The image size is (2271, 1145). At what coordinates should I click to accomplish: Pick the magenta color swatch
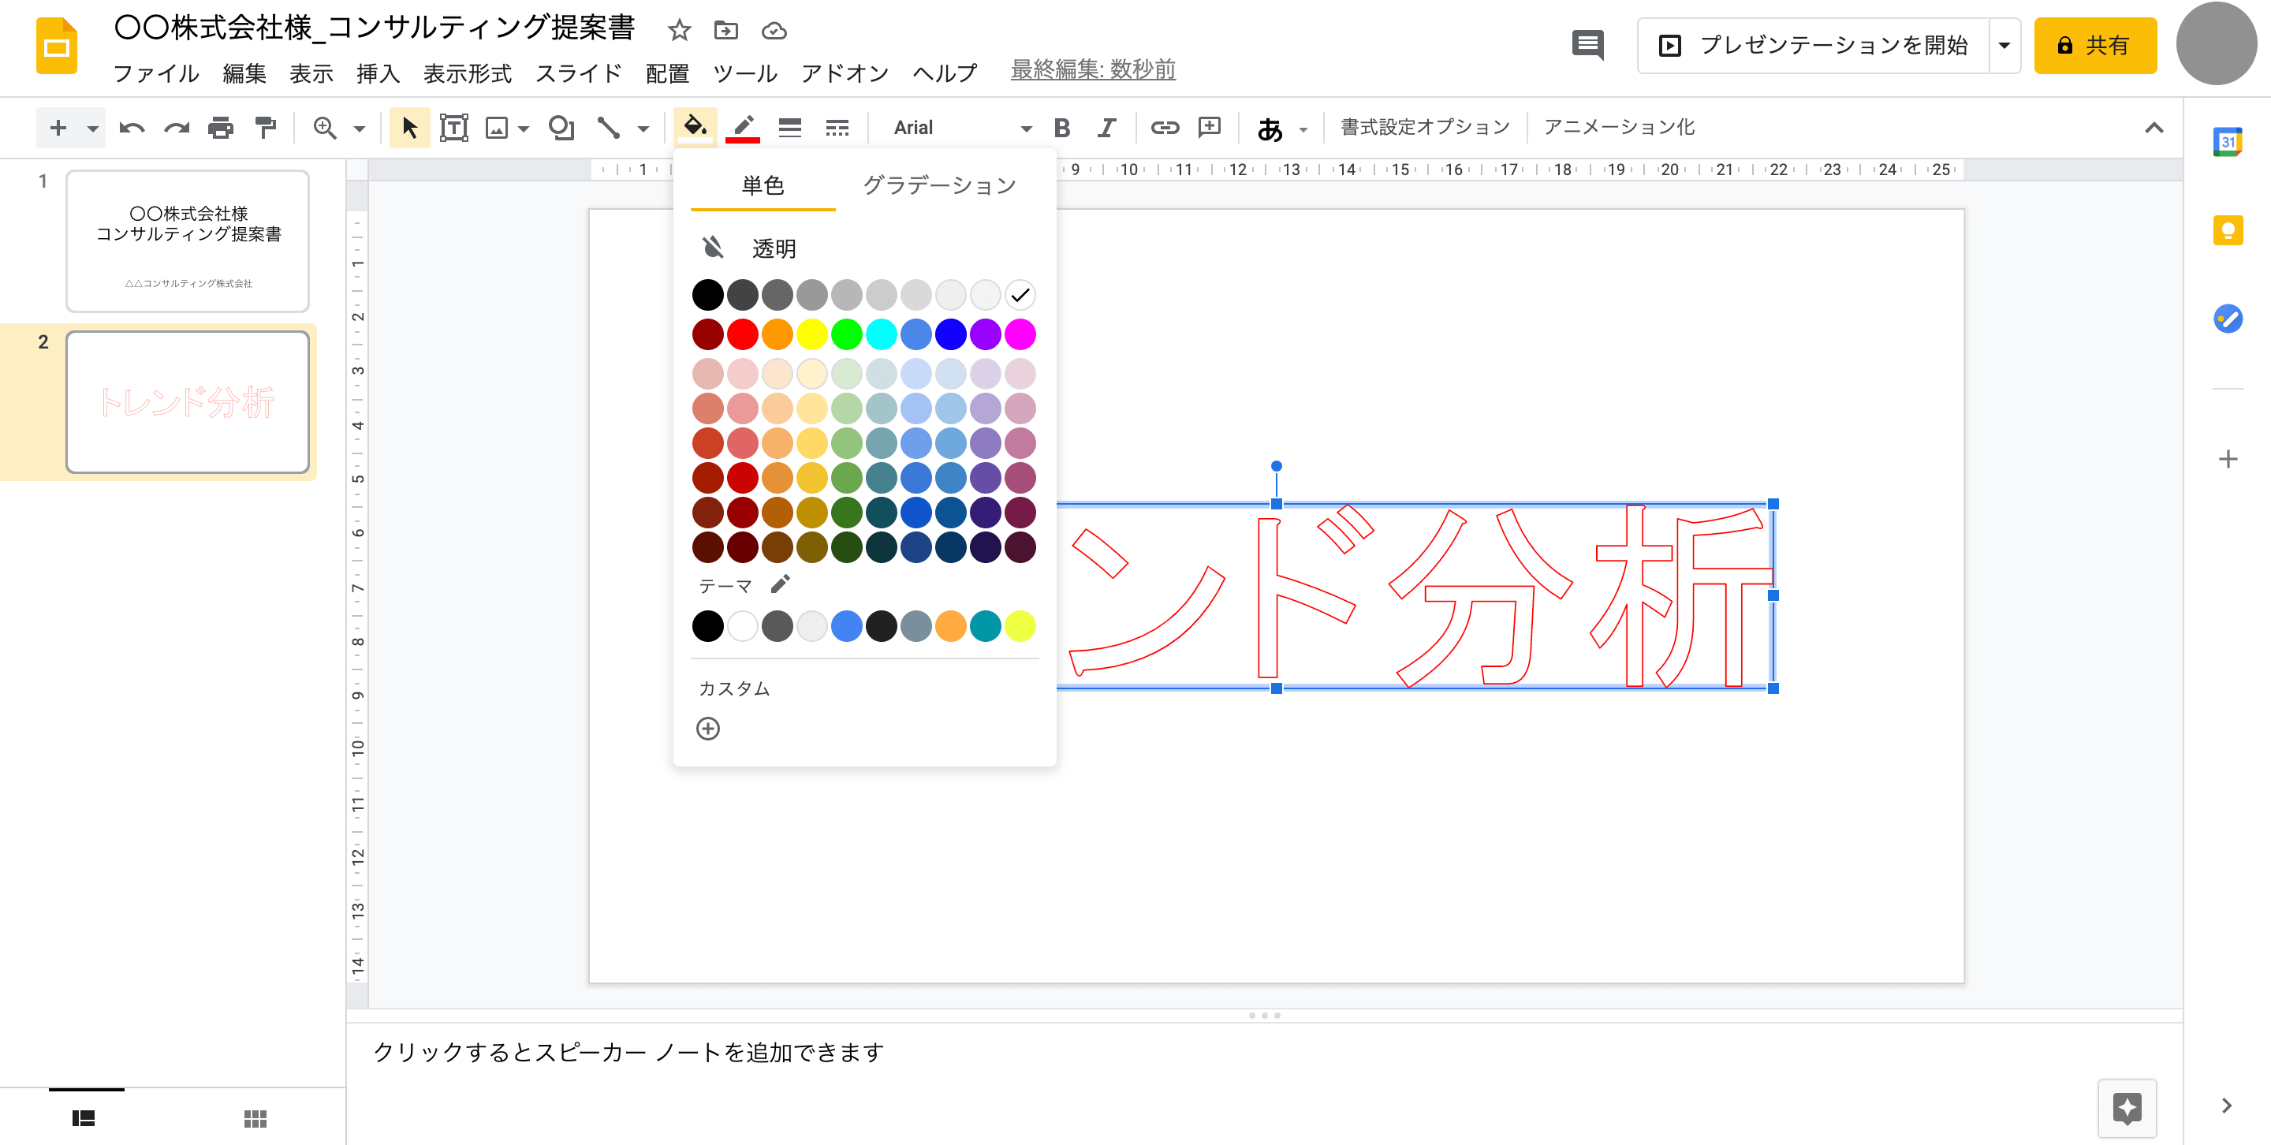click(x=1020, y=334)
